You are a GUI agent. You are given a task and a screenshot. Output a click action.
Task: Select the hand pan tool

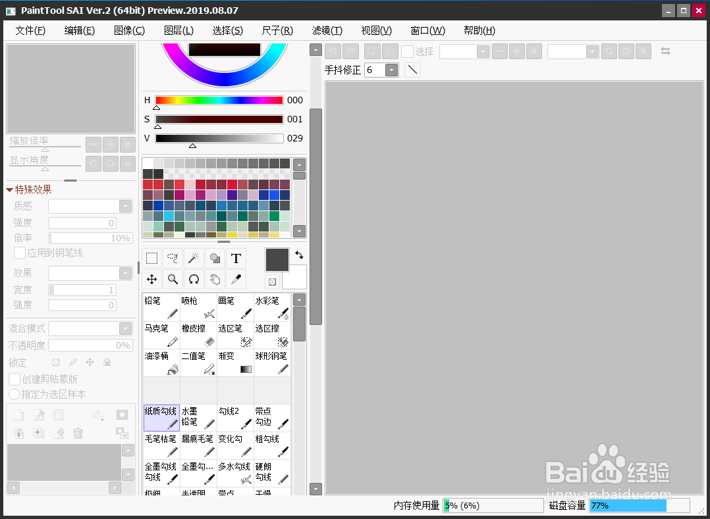click(x=215, y=280)
